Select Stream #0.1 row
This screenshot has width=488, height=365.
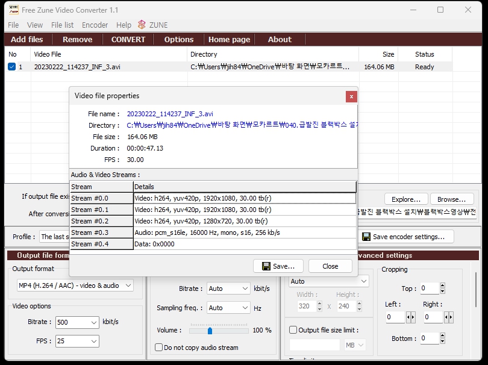[213, 210]
